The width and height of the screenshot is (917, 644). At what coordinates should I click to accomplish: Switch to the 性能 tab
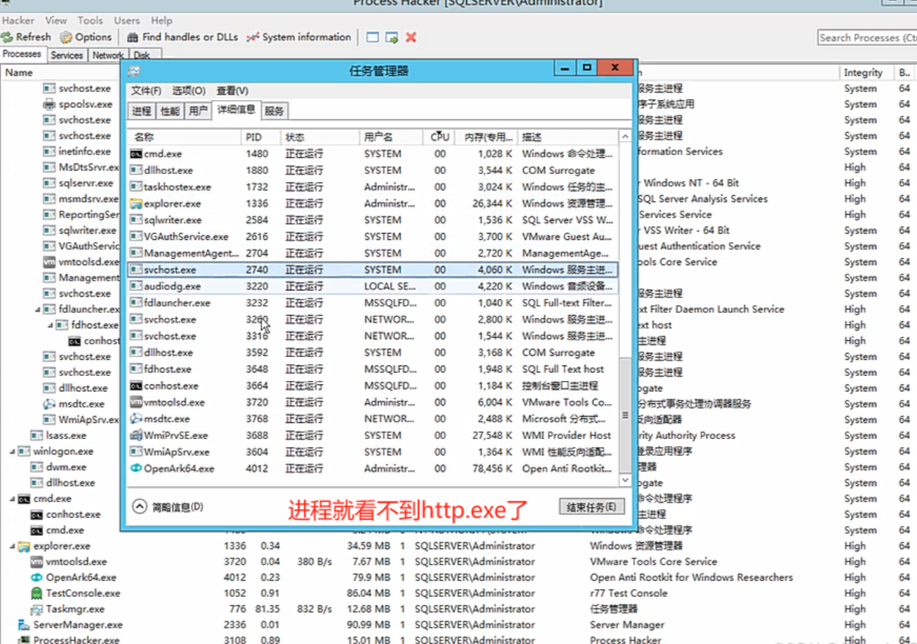click(x=170, y=111)
